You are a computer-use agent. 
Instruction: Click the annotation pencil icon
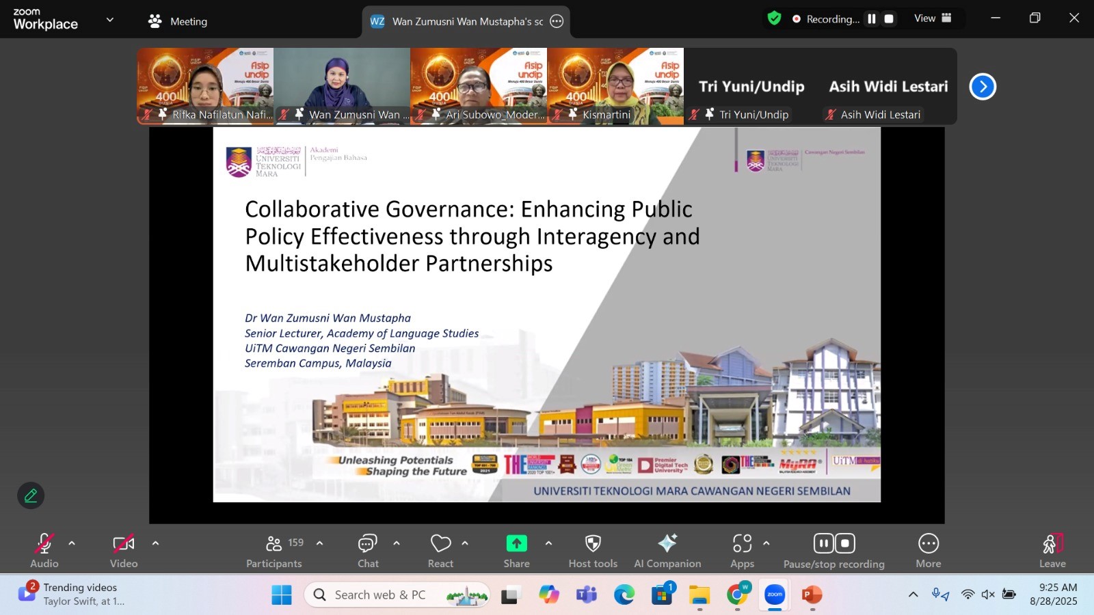[x=31, y=495]
